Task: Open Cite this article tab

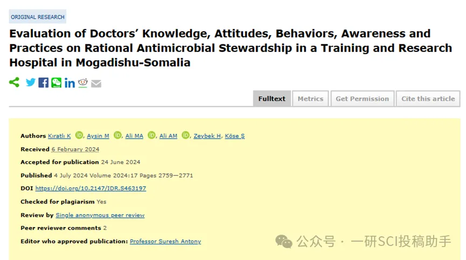Action: [x=428, y=99]
